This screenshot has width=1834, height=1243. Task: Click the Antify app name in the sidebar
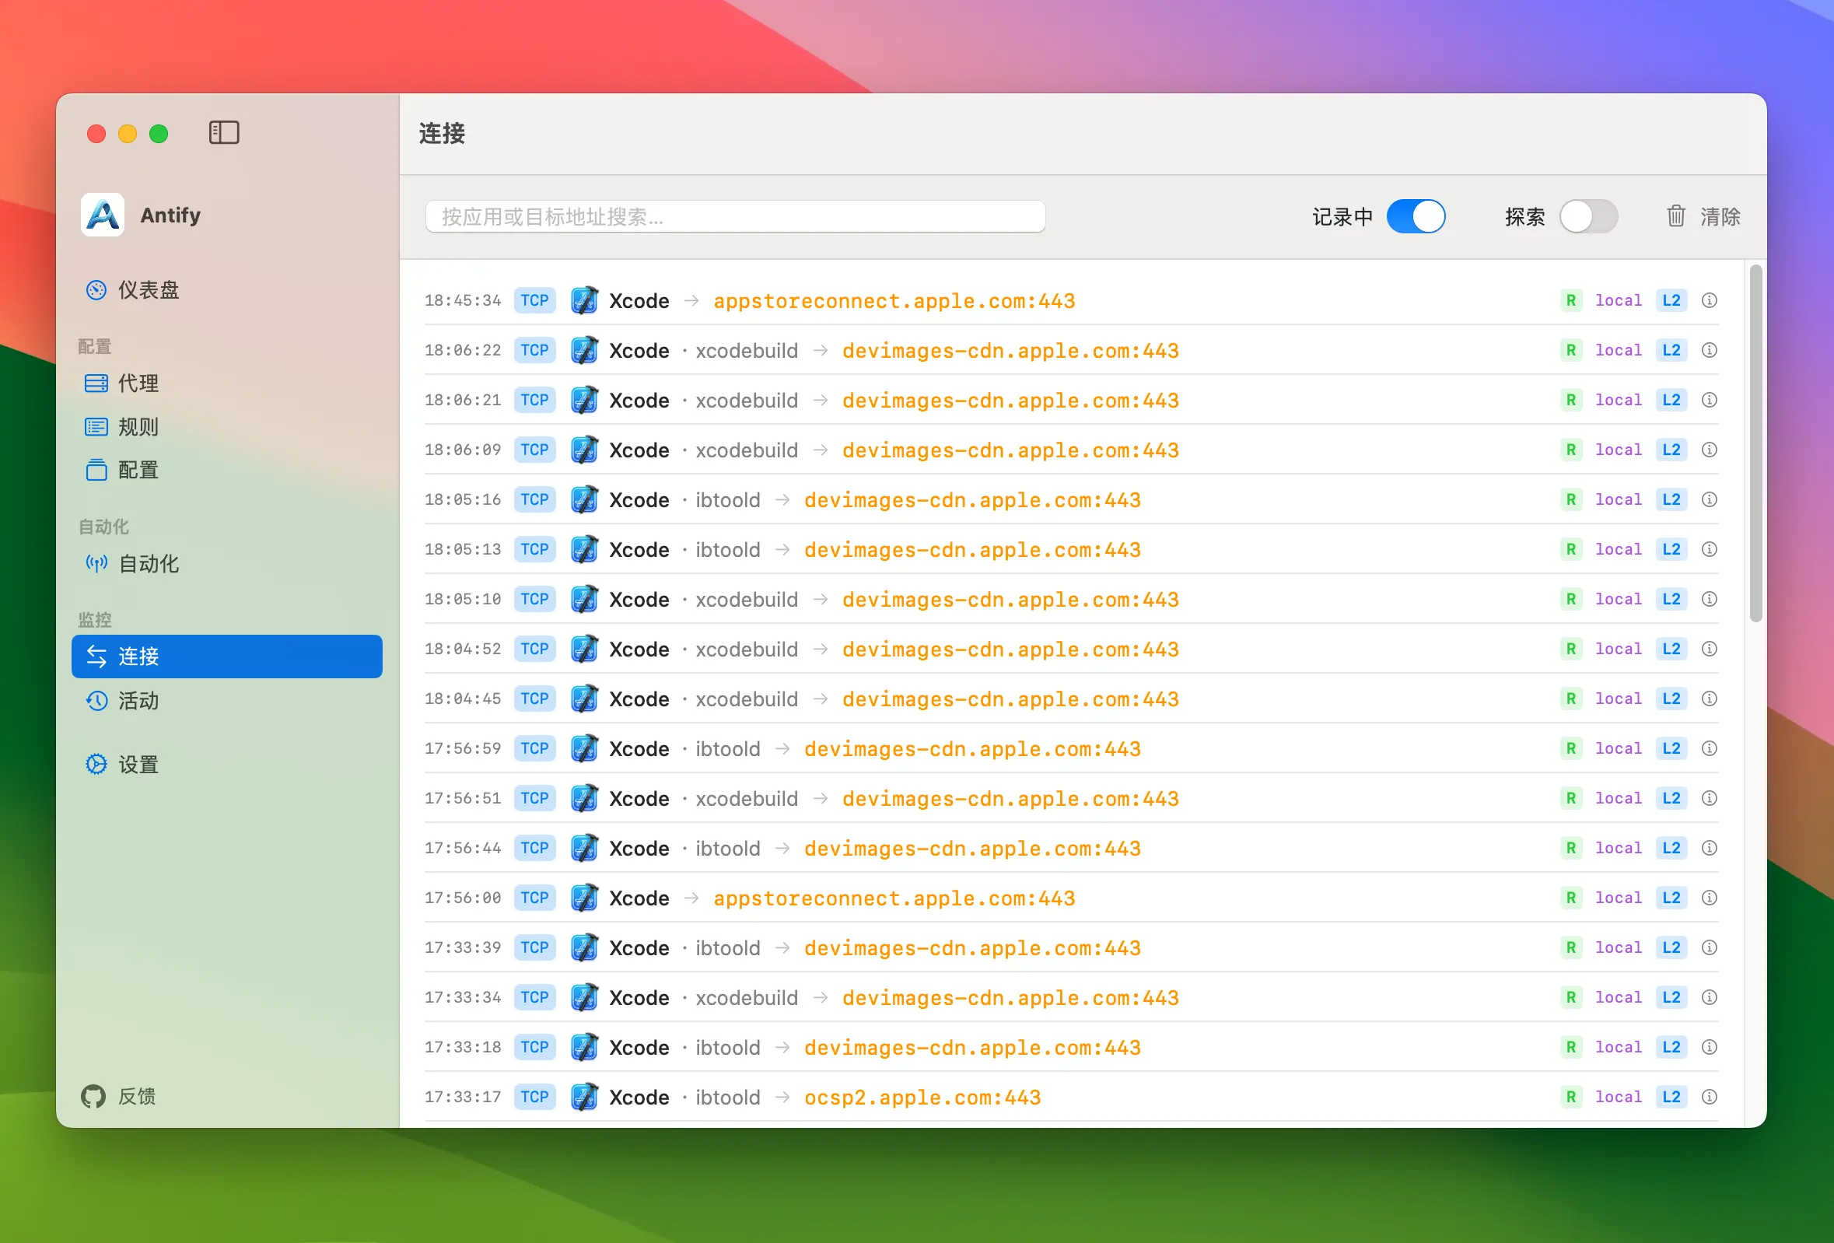click(170, 215)
